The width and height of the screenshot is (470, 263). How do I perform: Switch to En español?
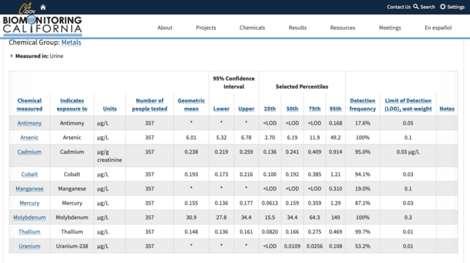[x=438, y=28]
